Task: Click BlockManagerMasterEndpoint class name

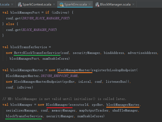Action: coord(38,82)
